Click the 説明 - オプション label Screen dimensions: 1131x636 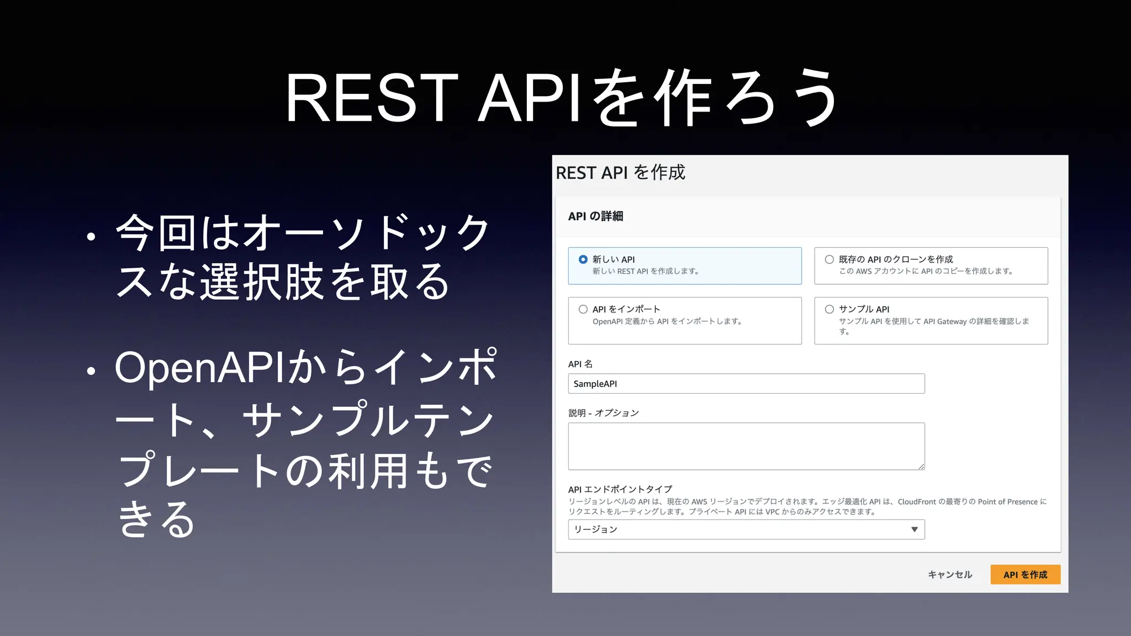(603, 413)
